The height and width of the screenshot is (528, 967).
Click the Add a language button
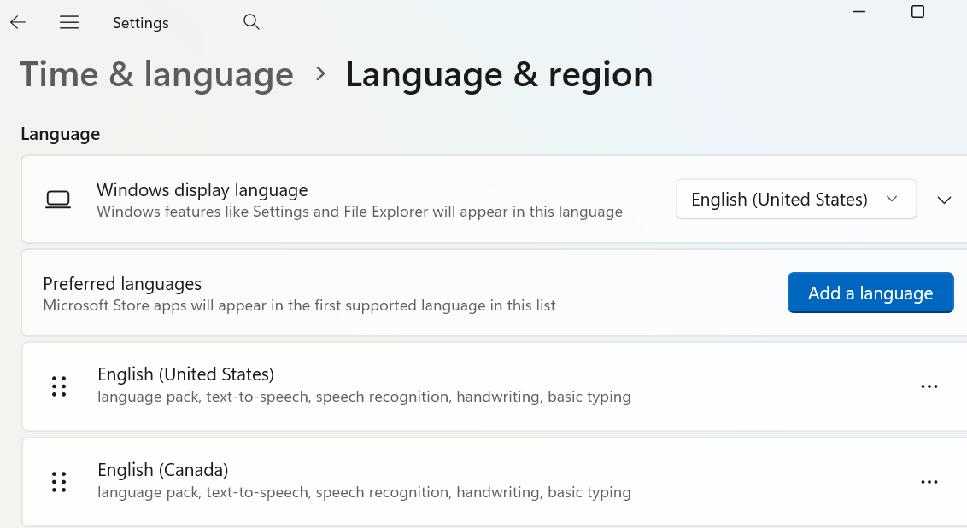click(x=870, y=293)
